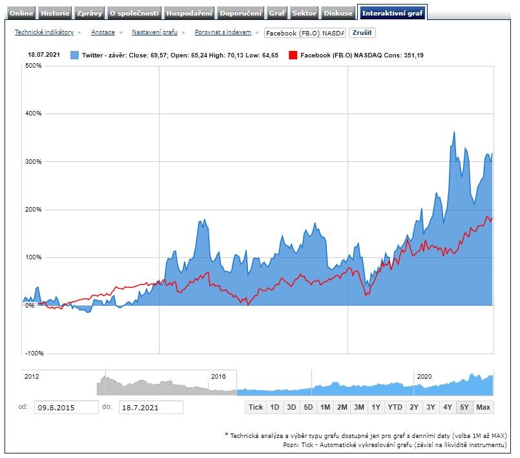Go to the Diskuse tab
The width and height of the screenshot is (520, 458).
pyautogui.click(x=338, y=13)
